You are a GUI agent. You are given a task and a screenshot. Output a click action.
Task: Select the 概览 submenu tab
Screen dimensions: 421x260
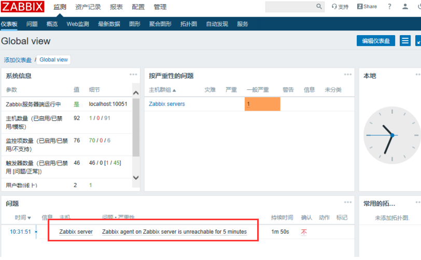pos(52,24)
